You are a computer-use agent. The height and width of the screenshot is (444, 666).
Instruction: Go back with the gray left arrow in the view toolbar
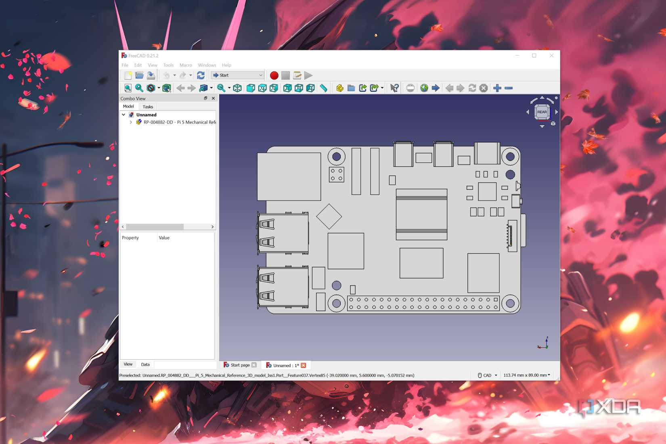(x=180, y=88)
